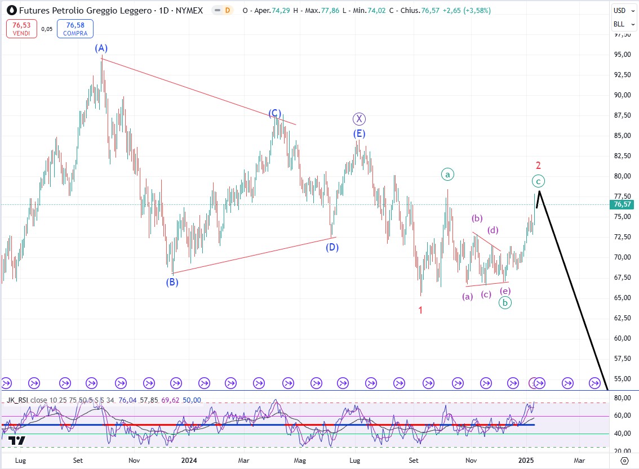Click the 60,00 label on RSI scale

coord(622,416)
